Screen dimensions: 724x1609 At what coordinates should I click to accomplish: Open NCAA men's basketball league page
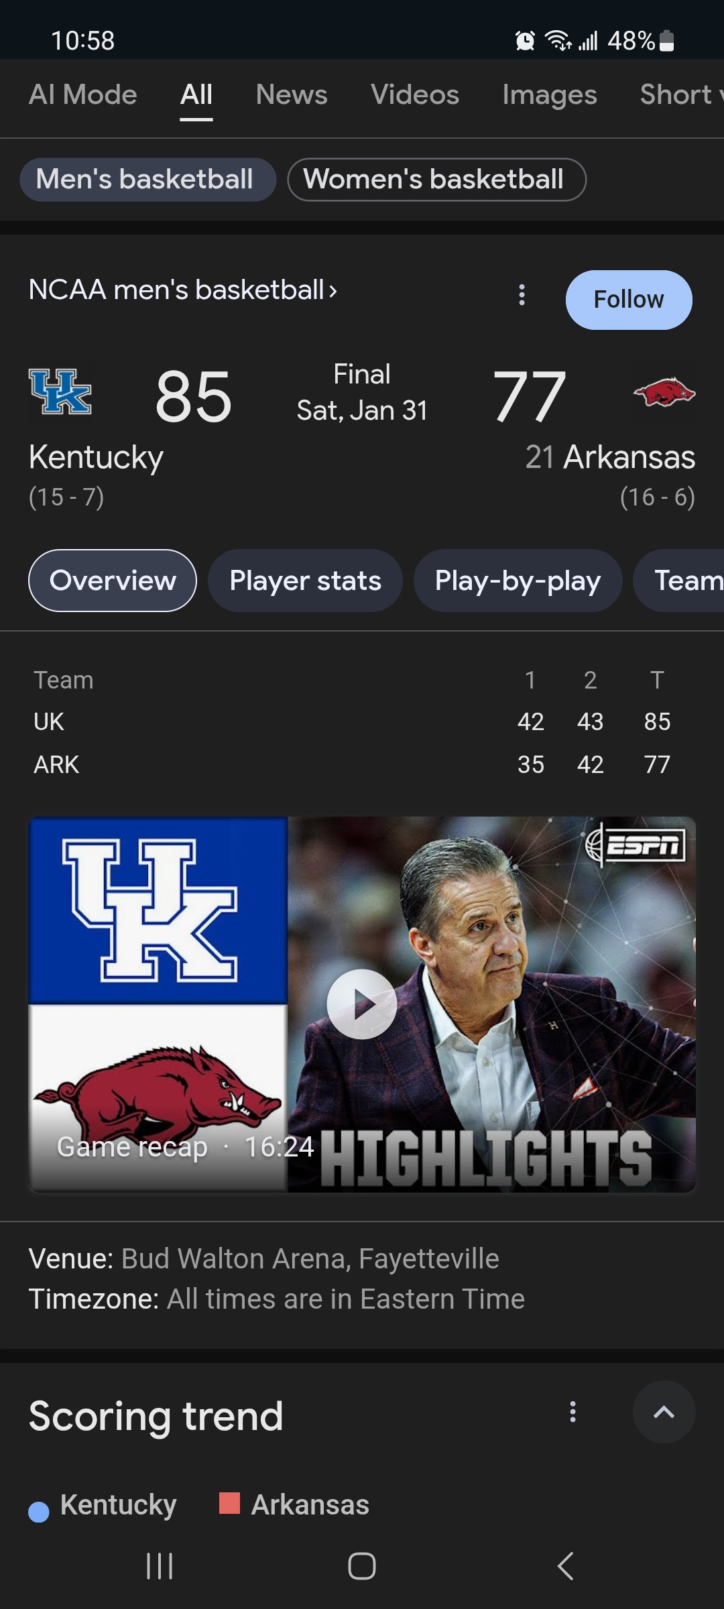(x=182, y=290)
